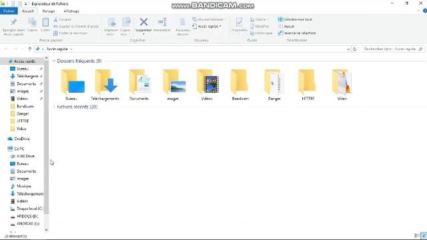Switch to the Accueil ribbon tab

click(27, 11)
